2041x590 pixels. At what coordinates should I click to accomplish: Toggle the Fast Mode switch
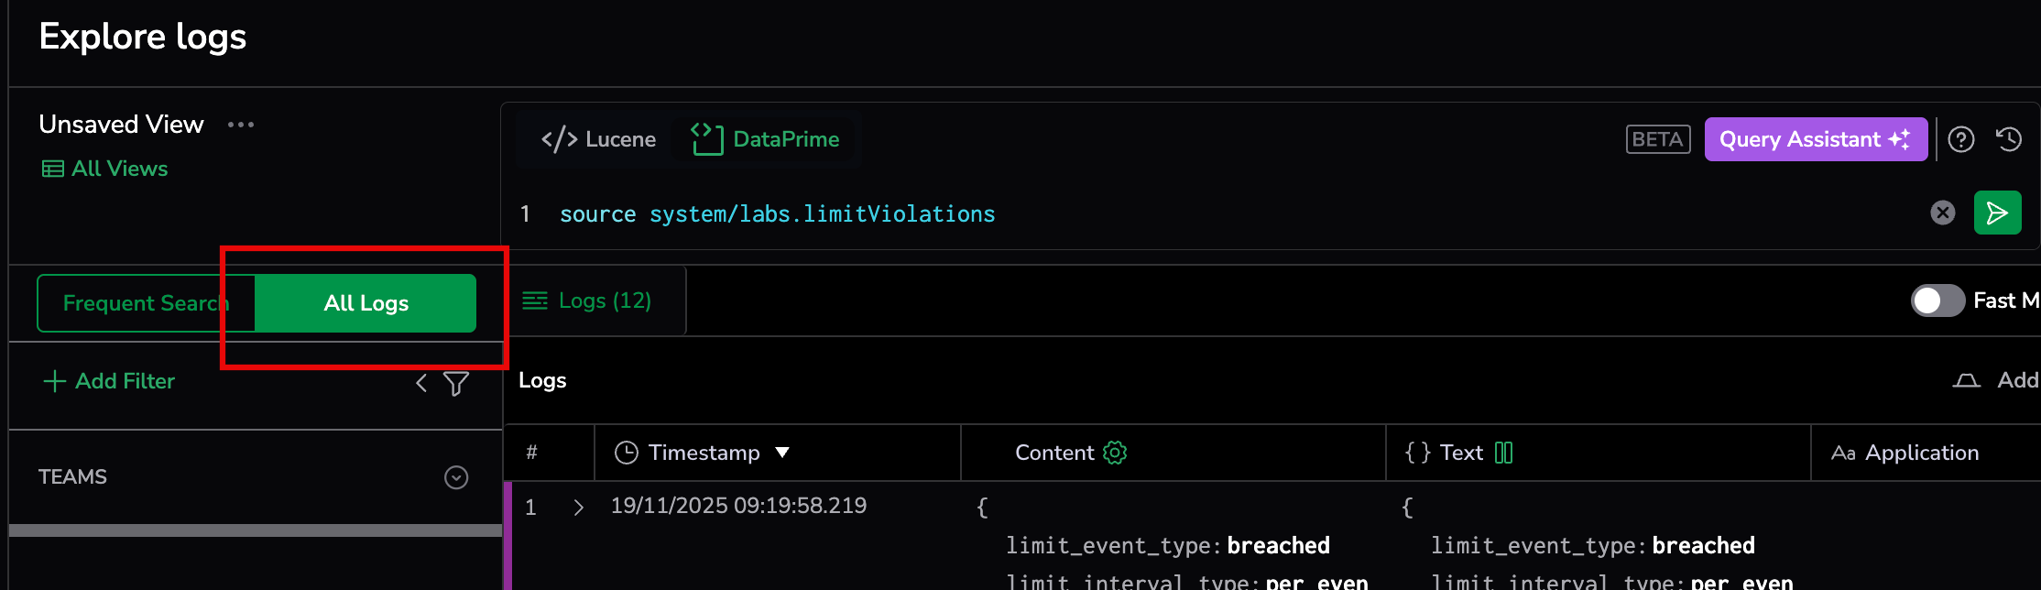pos(1937,300)
